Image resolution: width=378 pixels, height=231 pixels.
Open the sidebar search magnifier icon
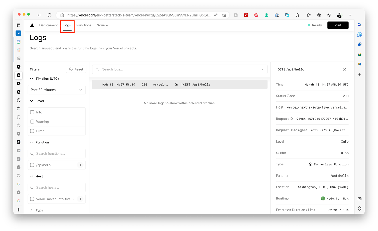pos(360,25)
